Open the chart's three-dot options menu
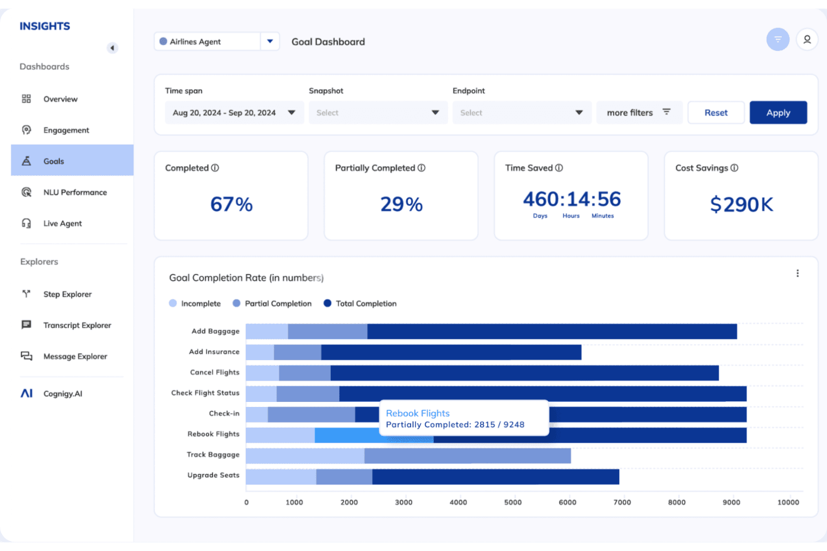 (x=797, y=274)
